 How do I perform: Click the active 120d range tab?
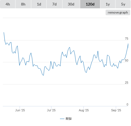pyautogui.click(x=90, y=4)
